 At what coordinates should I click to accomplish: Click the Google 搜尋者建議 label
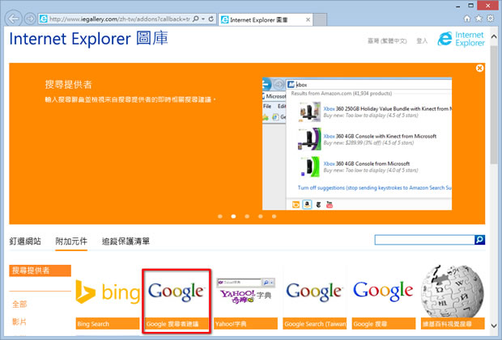(x=177, y=324)
